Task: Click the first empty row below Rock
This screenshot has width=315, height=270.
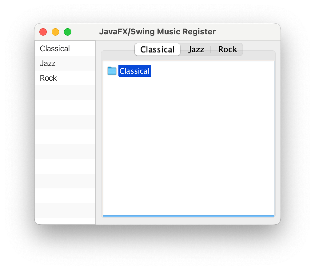Action: [x=65, y=93]
